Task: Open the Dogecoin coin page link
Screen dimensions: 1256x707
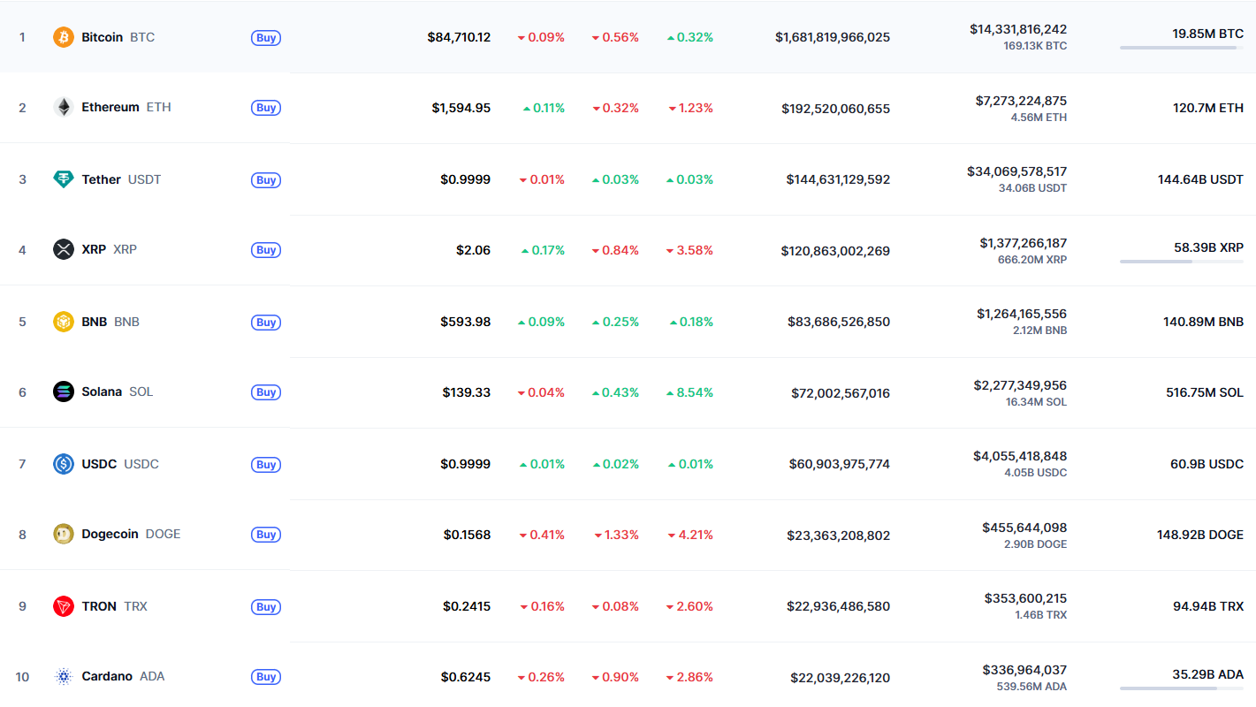Action: 110,534
